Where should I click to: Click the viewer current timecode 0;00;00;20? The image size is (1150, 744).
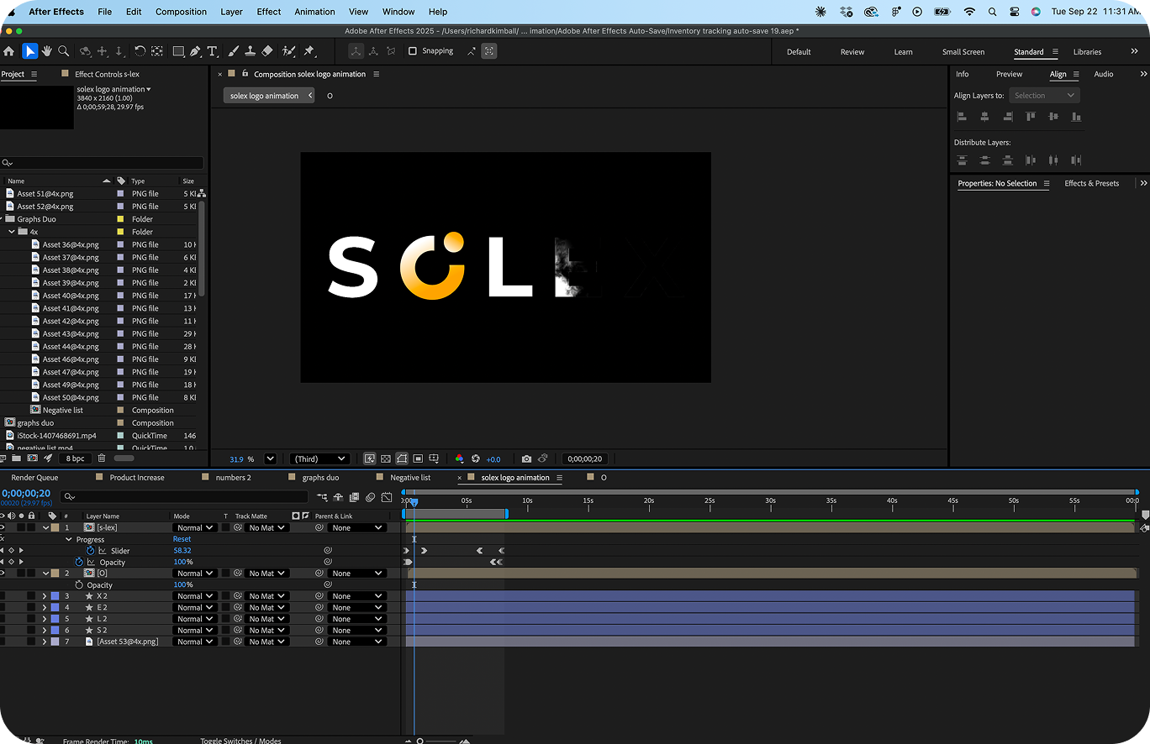(584, 459)
